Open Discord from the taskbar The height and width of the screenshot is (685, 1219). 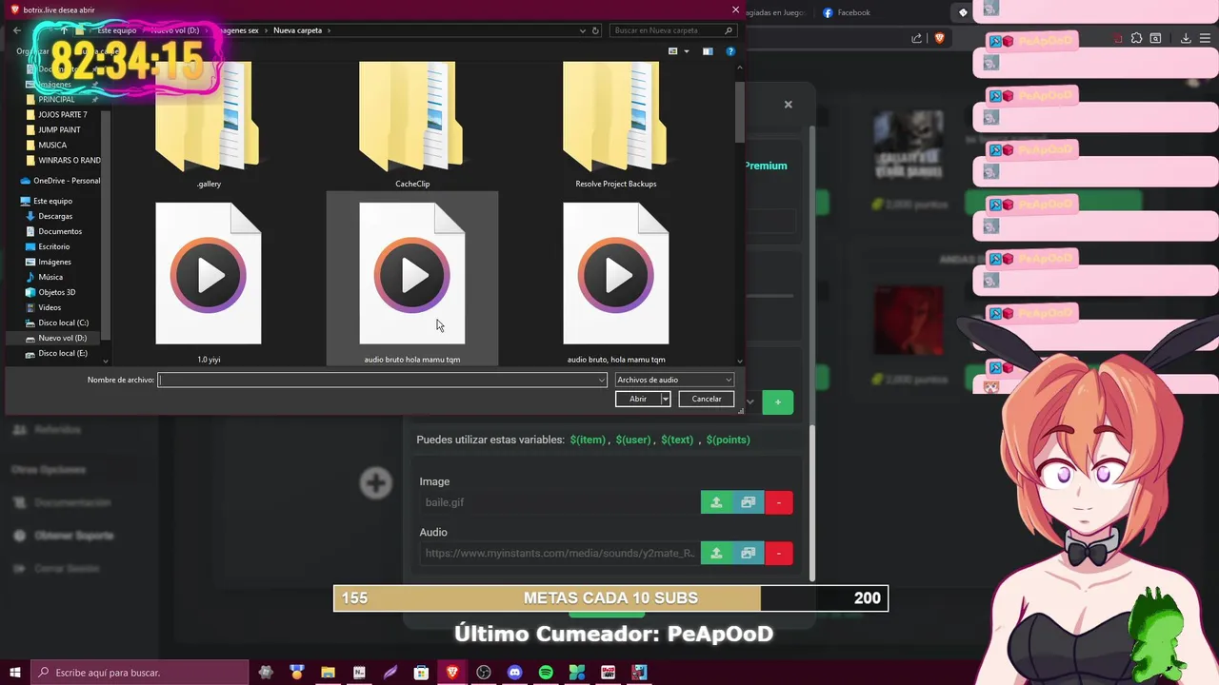coord(515,673)
